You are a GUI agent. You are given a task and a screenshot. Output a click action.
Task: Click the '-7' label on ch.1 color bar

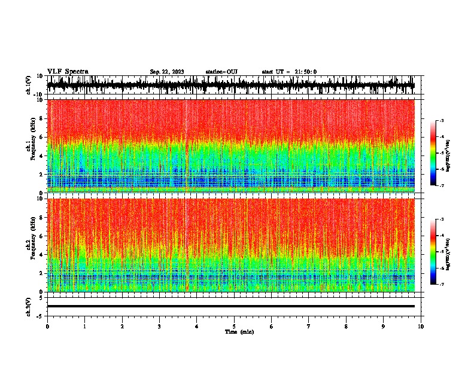click(x=442, y=185)
